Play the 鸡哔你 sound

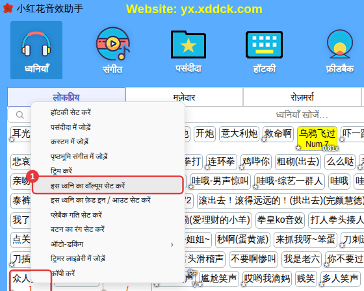(256, 162)
